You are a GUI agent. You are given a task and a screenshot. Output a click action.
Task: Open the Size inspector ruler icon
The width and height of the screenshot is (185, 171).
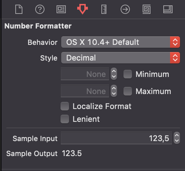(104, 9)
